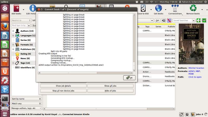Click the highlight search results icon
The height and width of the screenshot is (117, 208).
pyautogui.click(x=169, y=21)
